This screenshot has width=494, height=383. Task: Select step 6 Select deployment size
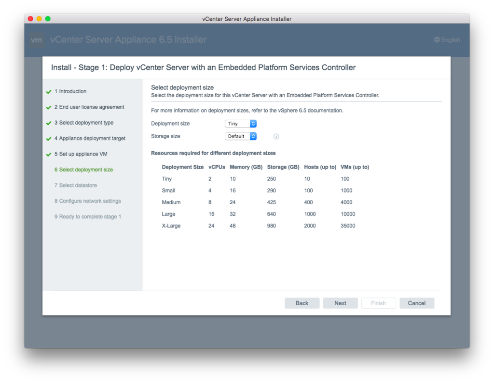[83, 170]
